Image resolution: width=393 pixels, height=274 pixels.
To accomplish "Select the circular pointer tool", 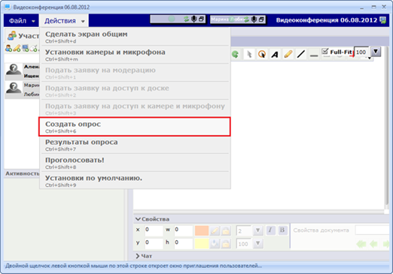I will point(262,54).
